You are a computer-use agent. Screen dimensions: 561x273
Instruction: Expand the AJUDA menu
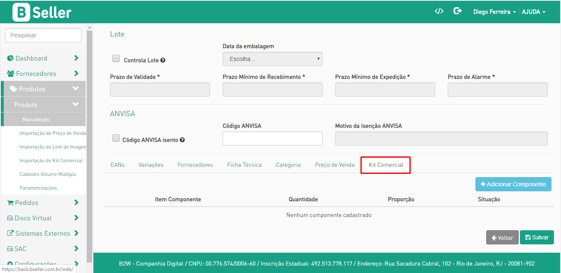click(x=534, y=12)
